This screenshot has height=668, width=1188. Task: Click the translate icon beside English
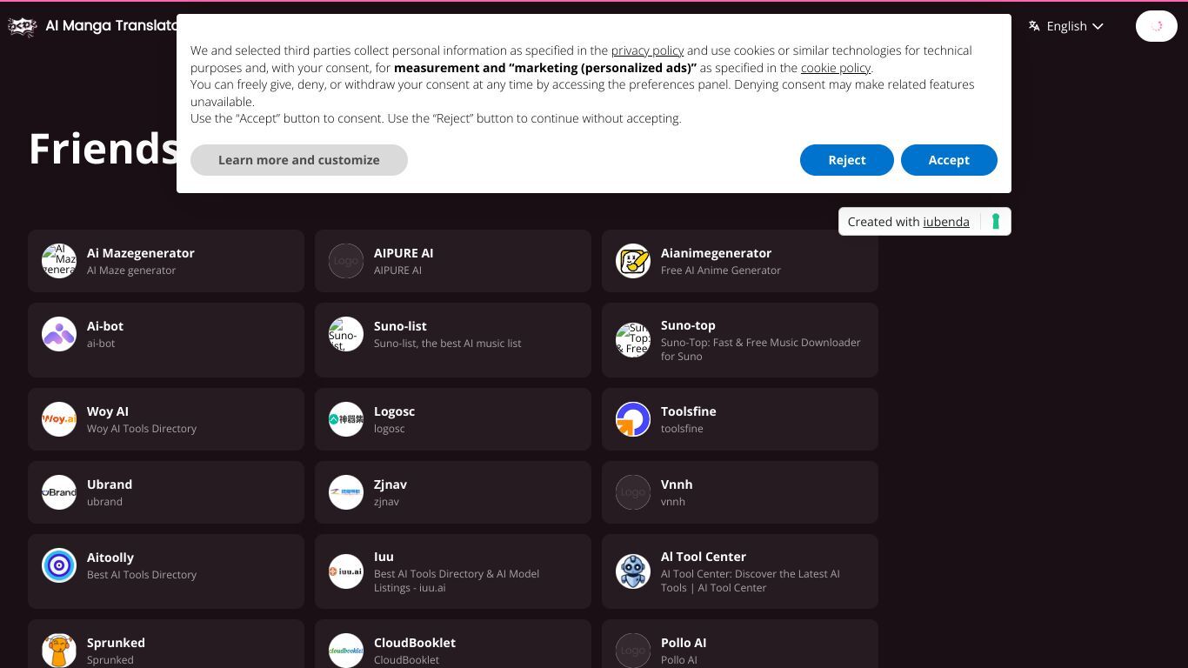pyautogui.click(x=1034, y=26)
